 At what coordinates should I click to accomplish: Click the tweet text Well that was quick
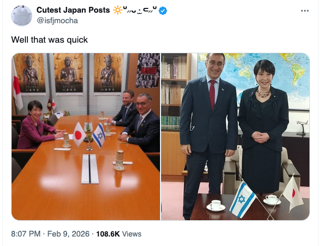click(x=50, y=40)
